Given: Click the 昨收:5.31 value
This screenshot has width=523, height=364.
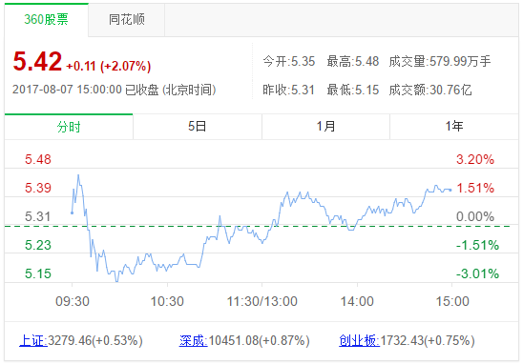Looking at the screenshot, I should pos(289,90).
